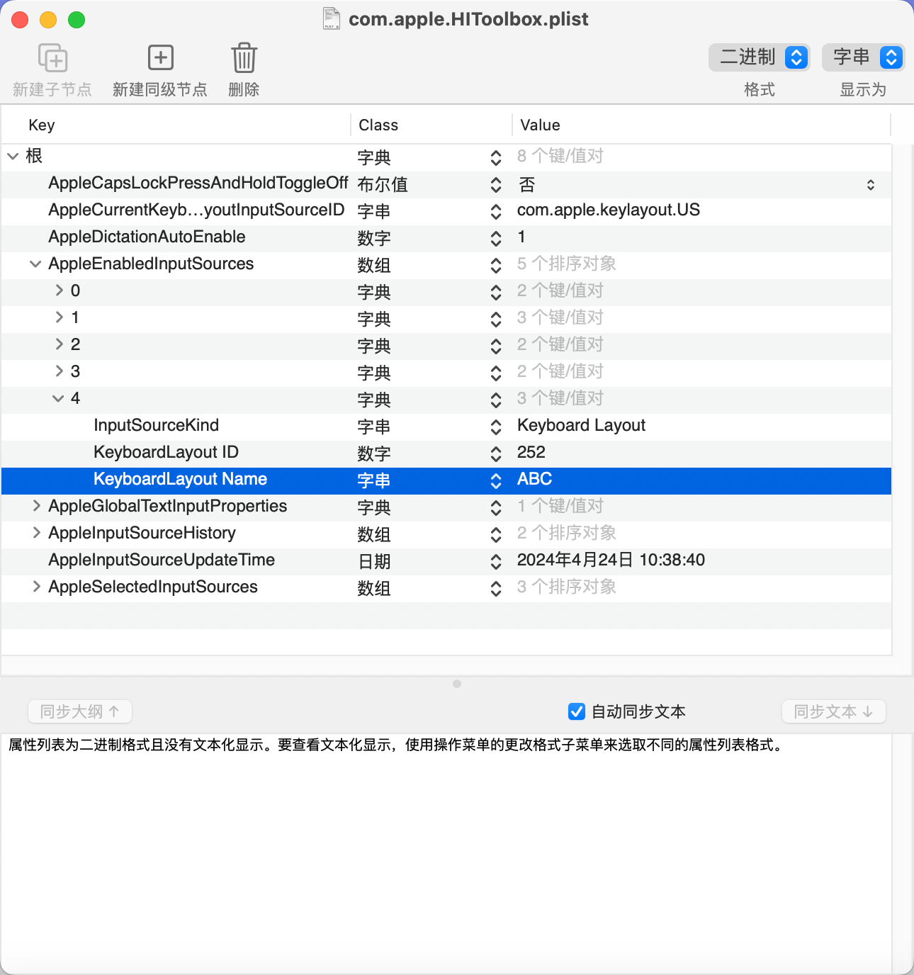Open class stepper for AppleInputSourceUpdateTime row
Image resolution: width=914 pixels, height=975 pixels.
pyautogui.click(x=496, y=561)
